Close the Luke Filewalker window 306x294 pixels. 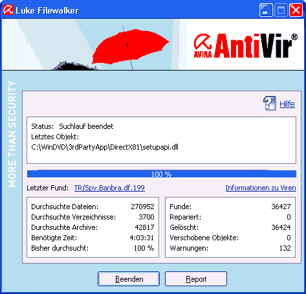point(296,10)
